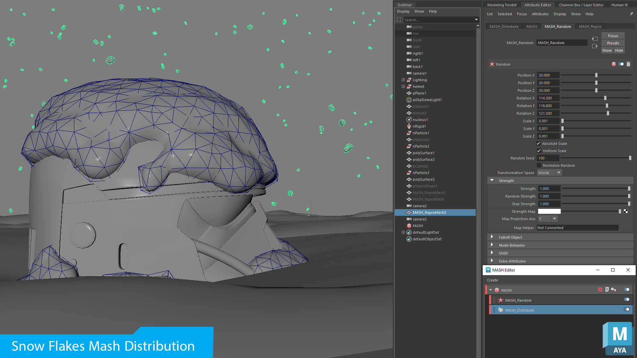This screenshot has width=637, height=358.
Task: Click the cubes instancer icon on MASH row
Action: click(613, 290)
